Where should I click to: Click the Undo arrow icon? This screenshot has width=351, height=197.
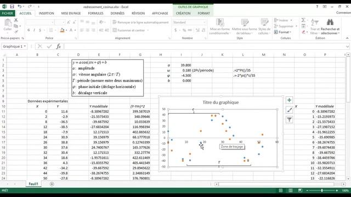point(20,7)
